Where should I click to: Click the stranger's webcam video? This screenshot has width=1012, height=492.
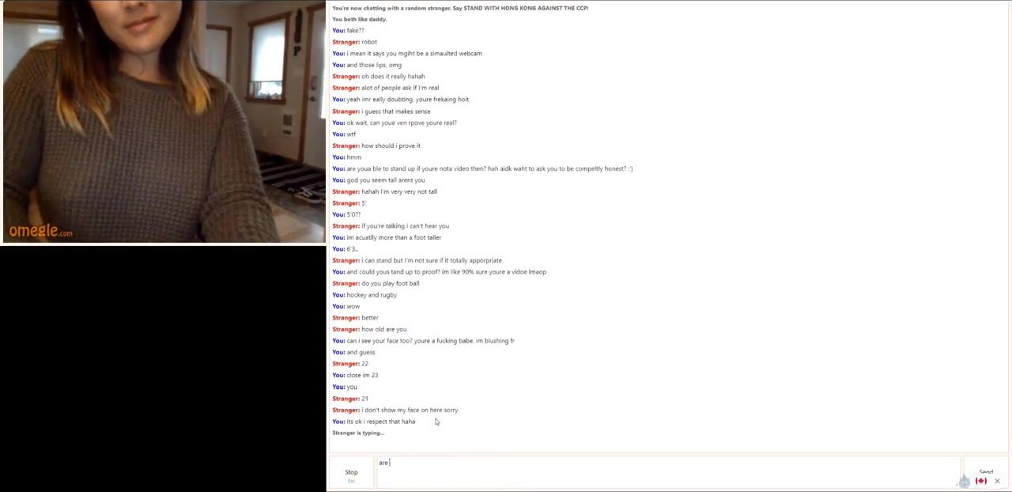[x=163, y=122]
